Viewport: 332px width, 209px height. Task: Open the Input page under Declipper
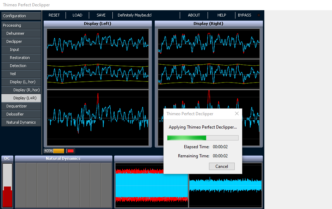tap(21, 50)
